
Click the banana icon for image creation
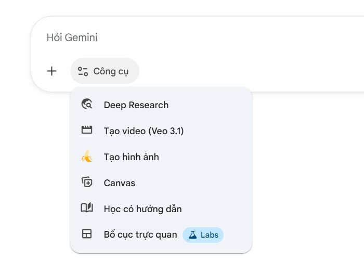tap(87, 156)
